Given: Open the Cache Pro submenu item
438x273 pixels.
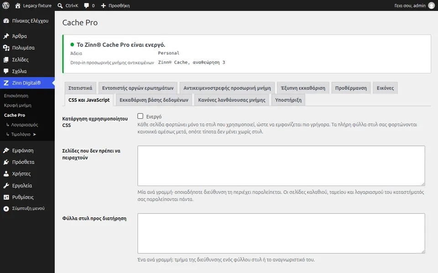Looking at the screenshot, I should tap(15, 115).
